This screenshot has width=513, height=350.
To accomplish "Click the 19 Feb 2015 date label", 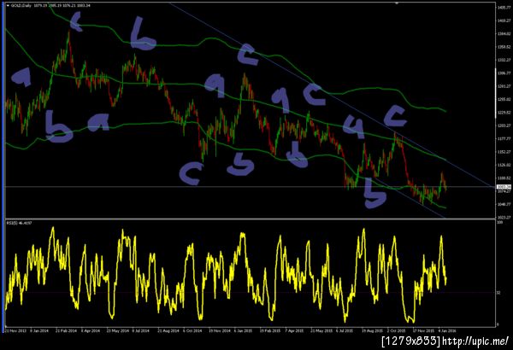I will pyautogui.click(x=270, y=330).
